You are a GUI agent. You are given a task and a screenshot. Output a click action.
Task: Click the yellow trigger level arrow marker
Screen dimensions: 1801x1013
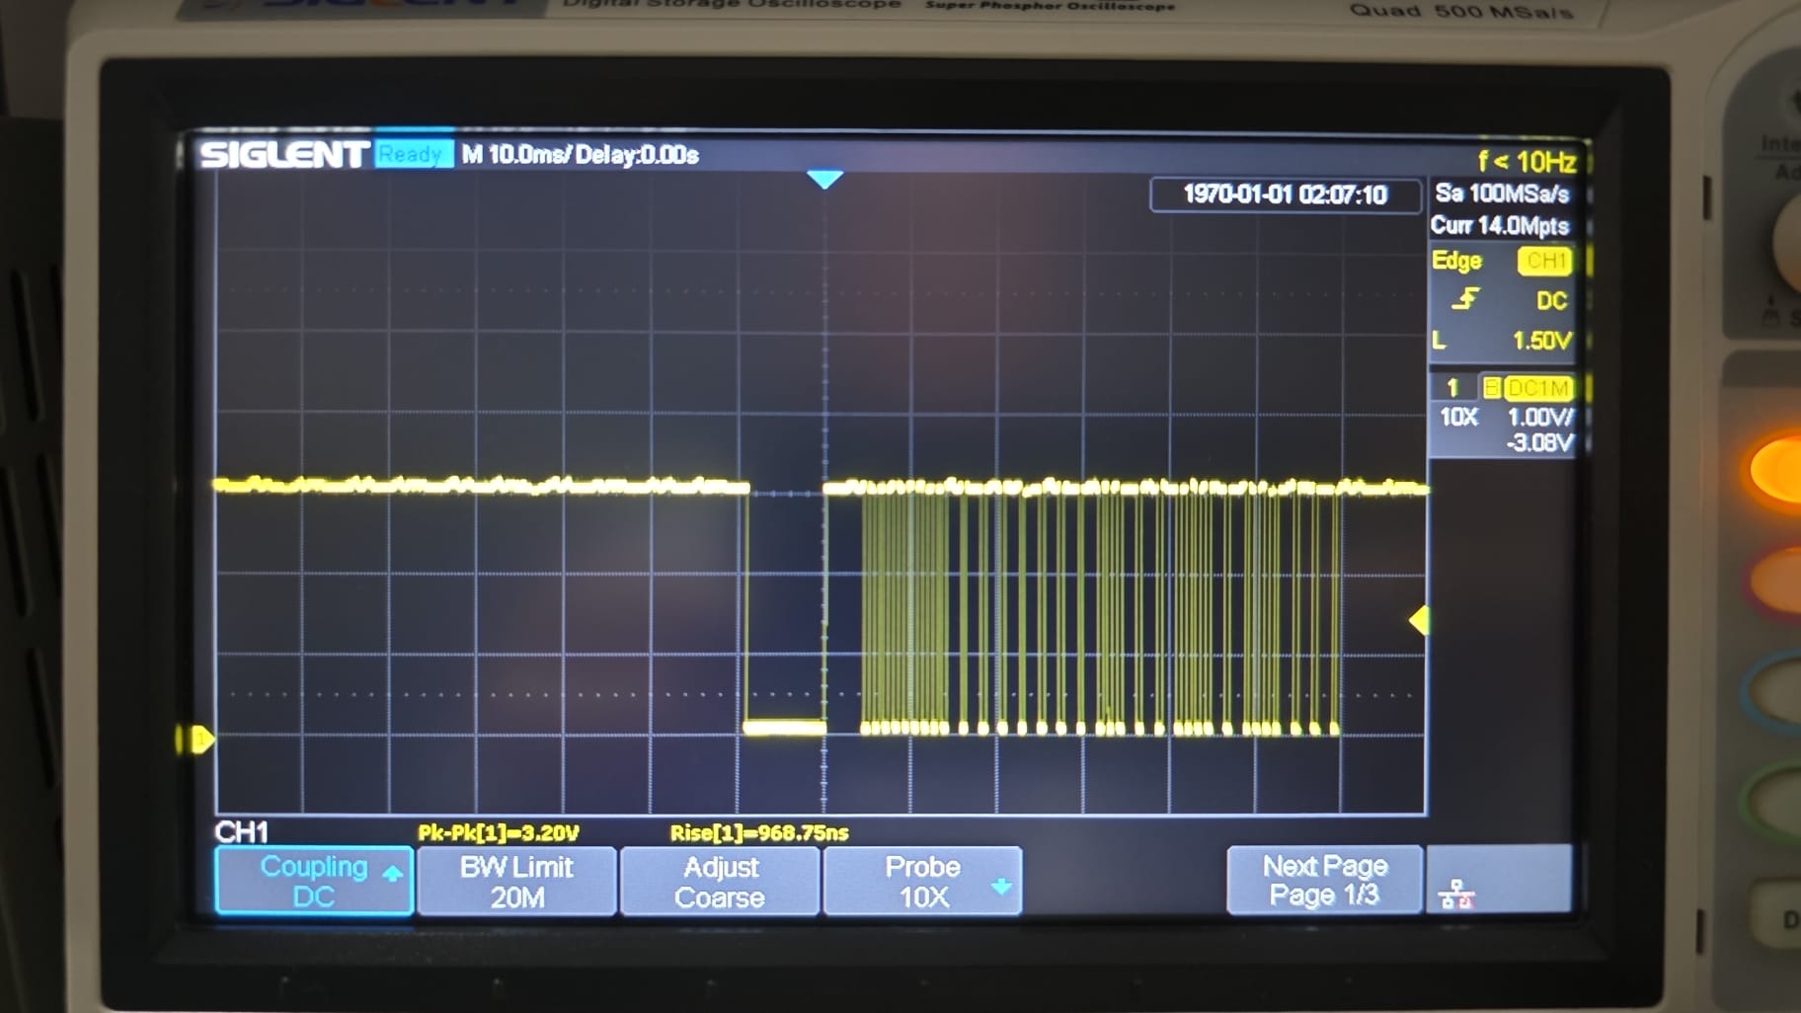coord(1419,620)
